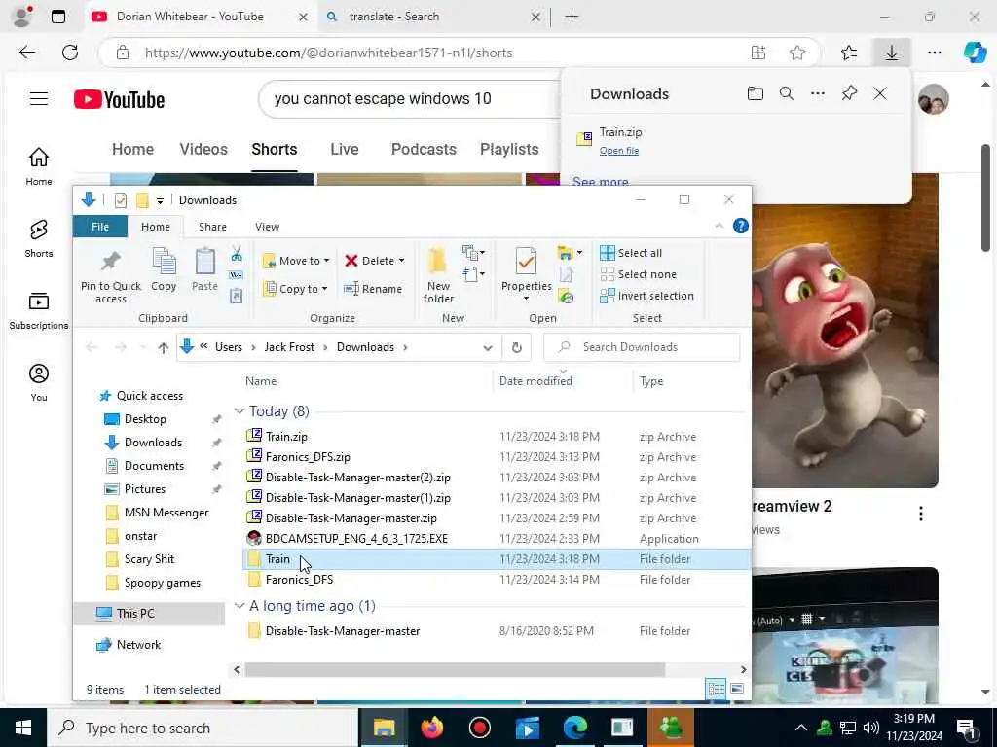Click Edge toolbar Downloads arrow icon
Screen dimensions: 997x747
pyautogui.click(x=892, y=53)
